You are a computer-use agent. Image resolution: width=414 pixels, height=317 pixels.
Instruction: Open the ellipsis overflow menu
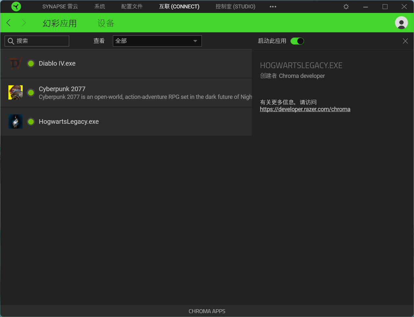[273, 6]
